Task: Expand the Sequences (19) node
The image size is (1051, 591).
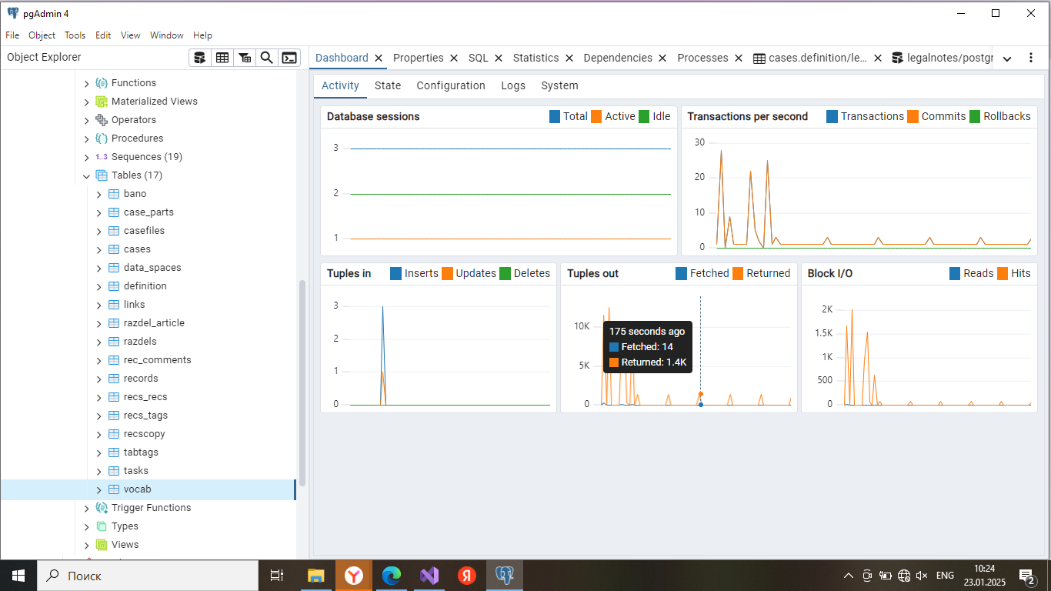Action: 86,157
